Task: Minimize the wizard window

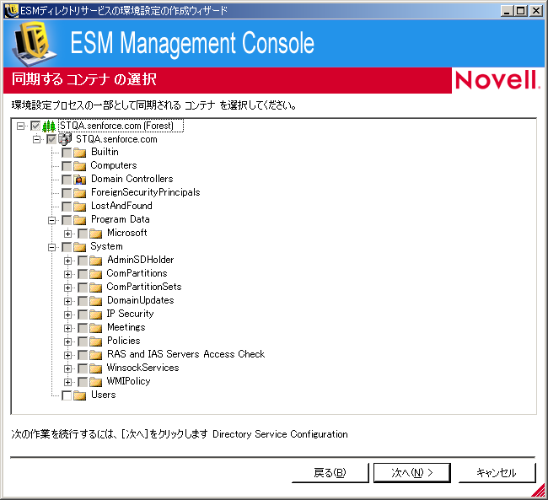Action: click(x=507, y=11)
